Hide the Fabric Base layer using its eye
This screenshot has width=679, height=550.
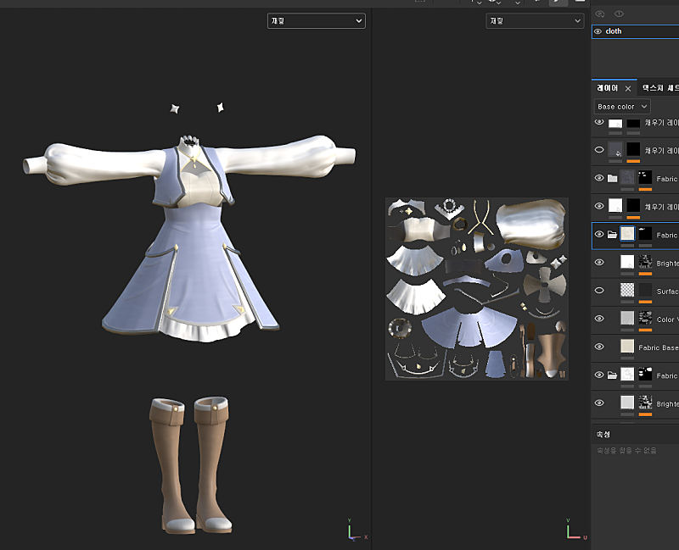click(x=599, y=347)
